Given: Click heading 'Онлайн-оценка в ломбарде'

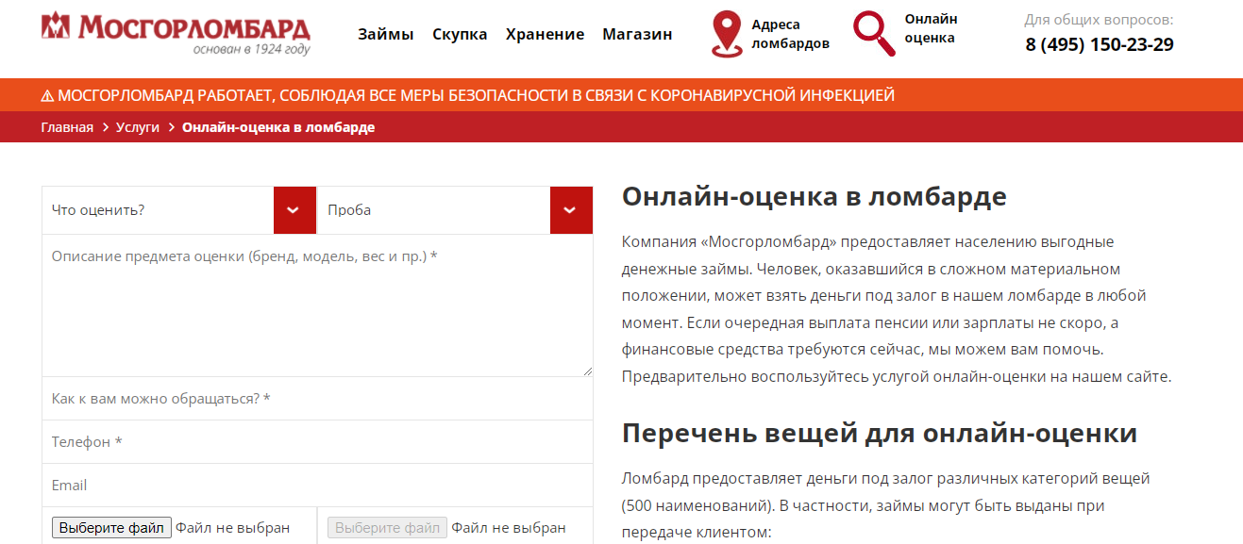Looking at the screenshot, I should (x=815, y=197).
